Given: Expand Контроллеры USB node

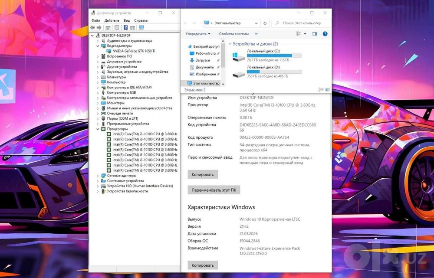Looking at the screenshot, I should (x=98, y=93).
